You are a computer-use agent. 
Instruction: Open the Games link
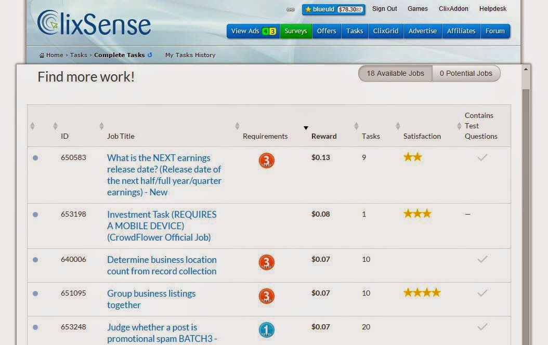(x=417, y=9)
